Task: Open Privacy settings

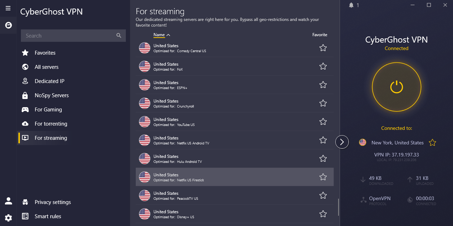Action: click(x=53, y=202)
